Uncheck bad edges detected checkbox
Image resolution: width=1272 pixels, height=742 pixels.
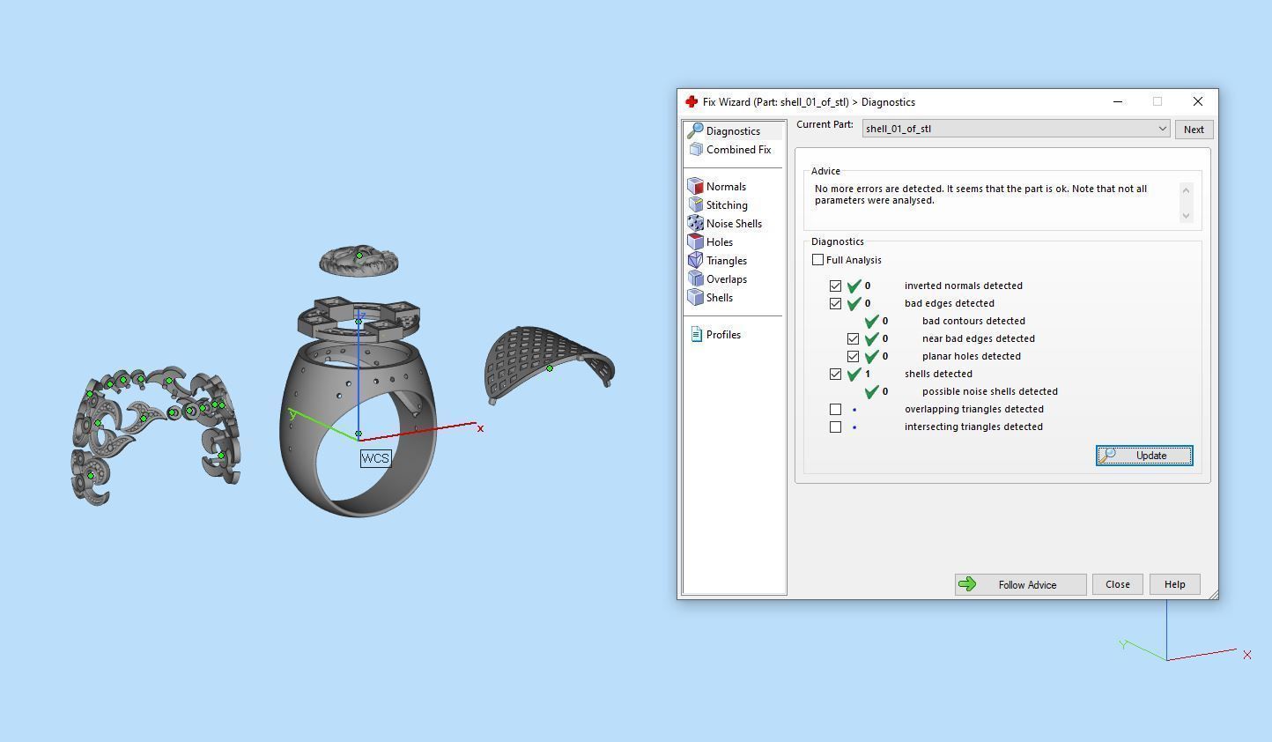pos(835,304)
